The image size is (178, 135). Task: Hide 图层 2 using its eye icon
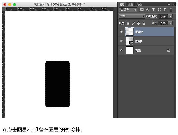point(121,32)
